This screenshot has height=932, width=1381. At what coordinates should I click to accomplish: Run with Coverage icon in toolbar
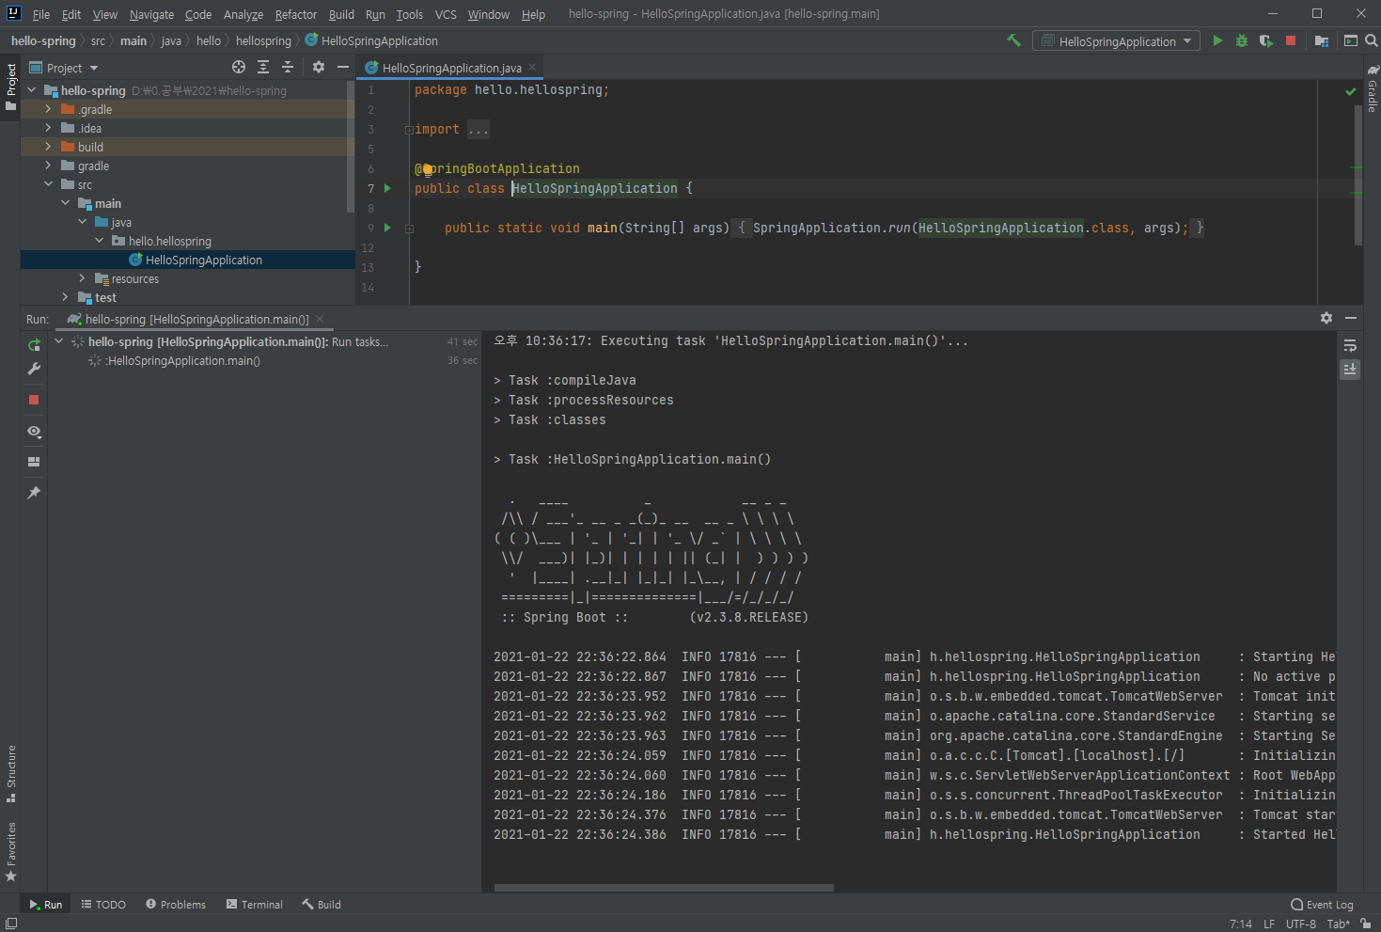tap(1266, 40)
